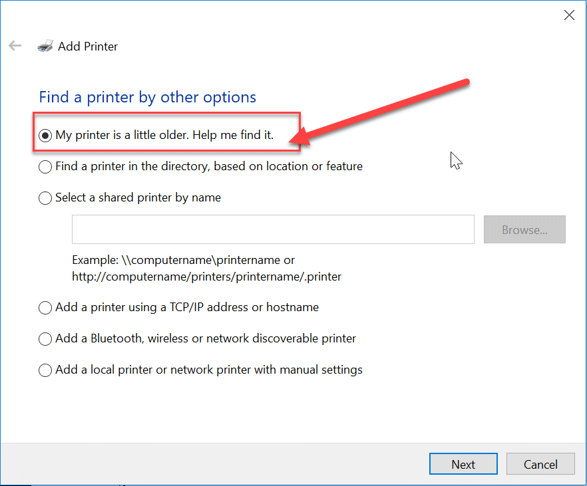Choose local printer with manual settings option
The width and height of the screenshot is (587, 486).
click(45, 370)
